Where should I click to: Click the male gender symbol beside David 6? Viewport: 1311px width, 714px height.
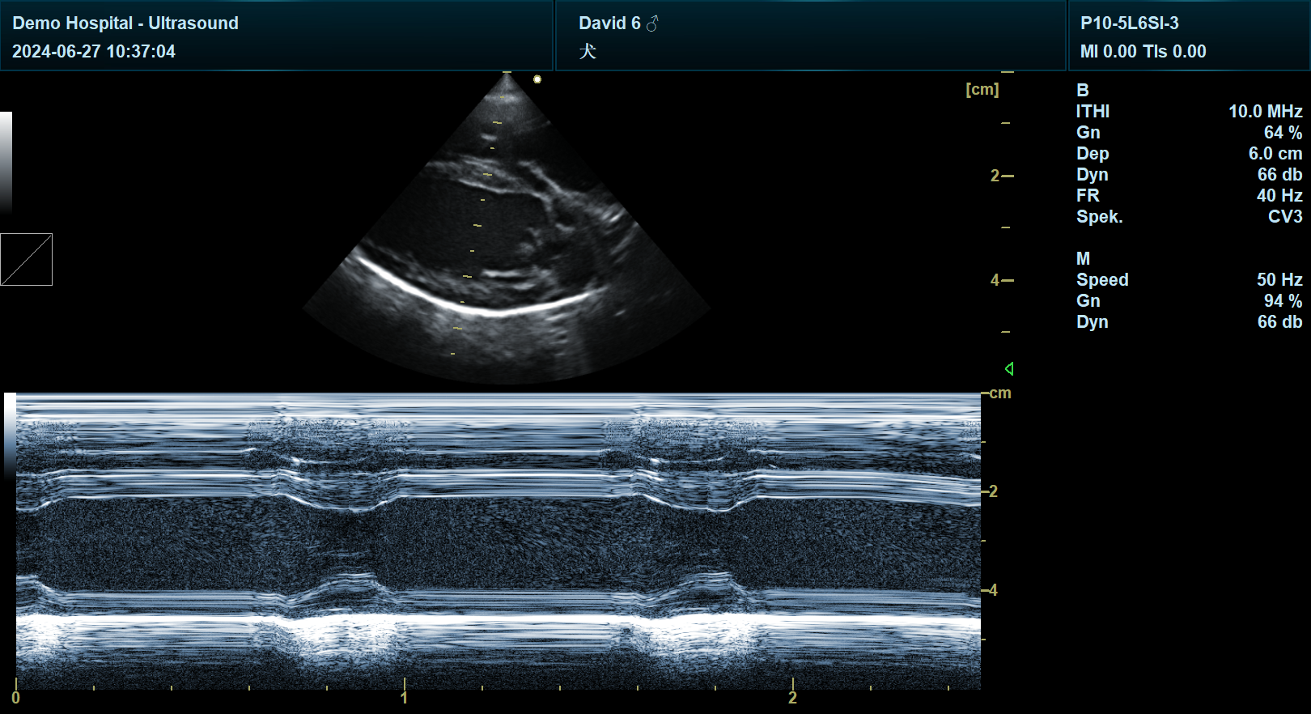pyautogui.click(x=652, y=23)
